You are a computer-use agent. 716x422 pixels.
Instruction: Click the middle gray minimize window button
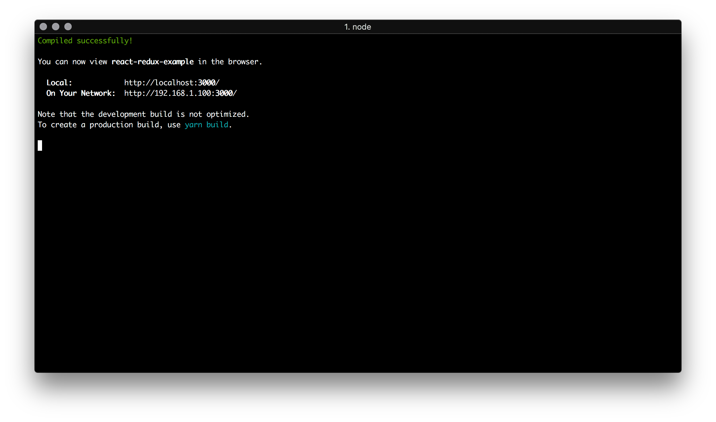[x=56, y=27]
